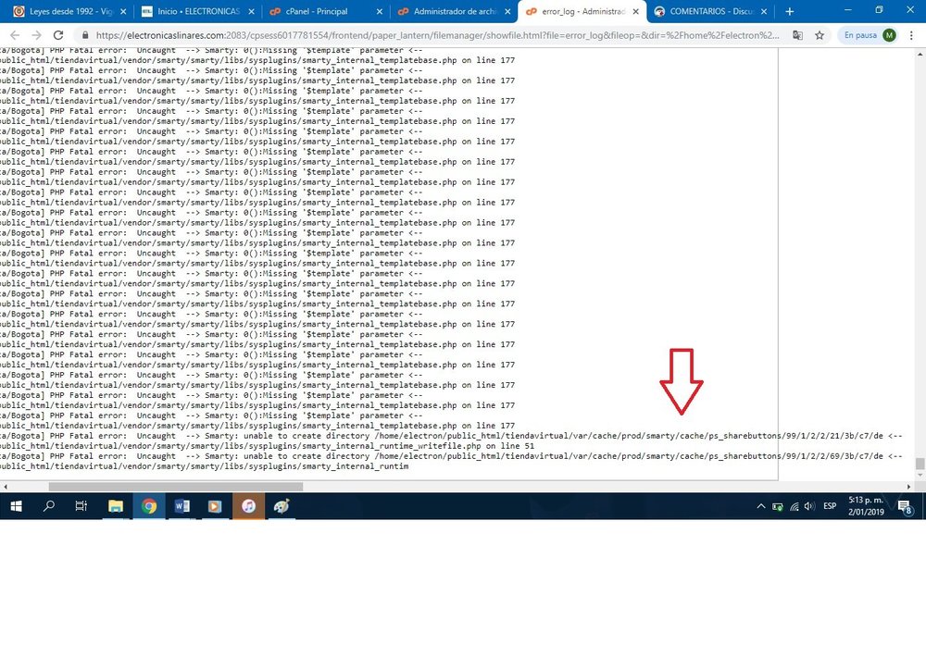This screenshot has width=926, height=657.
Task: Launch Microsoft Word from the taskbar
Action: (x=181, y=506)
